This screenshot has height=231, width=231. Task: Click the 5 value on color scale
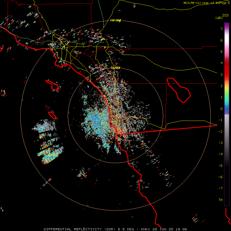coord(222,52)
